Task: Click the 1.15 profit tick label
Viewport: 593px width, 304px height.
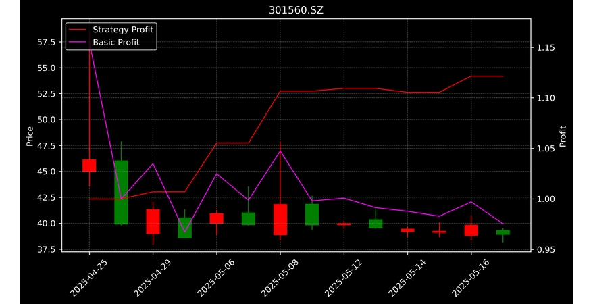Action: (545, 48)
